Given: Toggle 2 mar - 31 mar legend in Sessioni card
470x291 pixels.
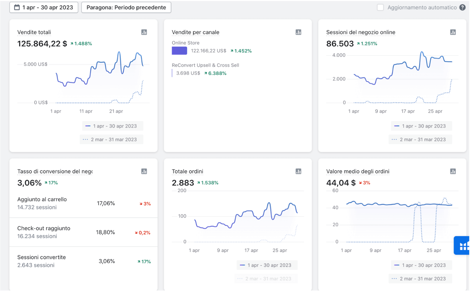Looking at the screenshot, I should (x=420, y=140).
